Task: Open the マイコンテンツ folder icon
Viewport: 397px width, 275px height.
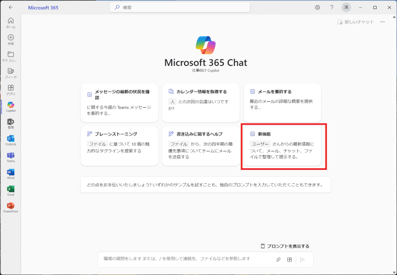Action: [x=10, y=57]
